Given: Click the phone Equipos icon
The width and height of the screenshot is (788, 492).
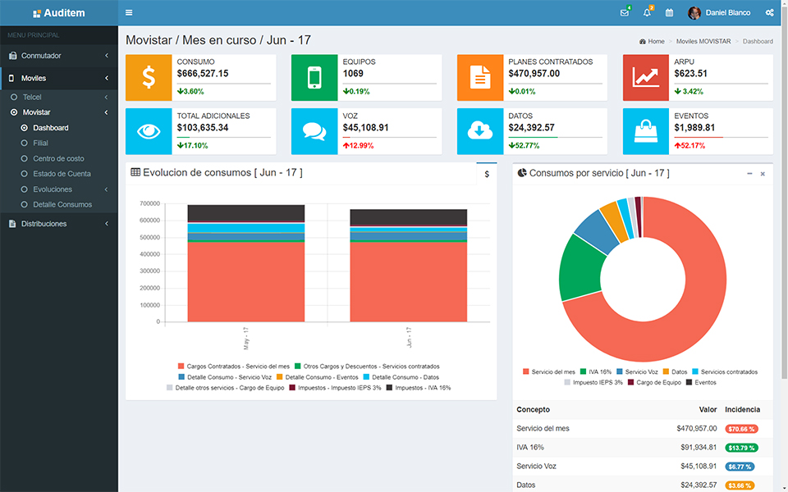Looking at the screenshot, I should pyautogui.click(x=314, y=78).
